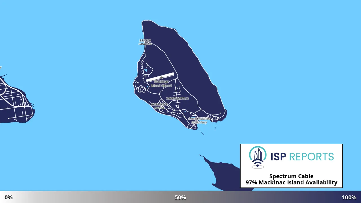Click the 'British Landing' map label
The image size is (361, 203).
click(145, 42)
